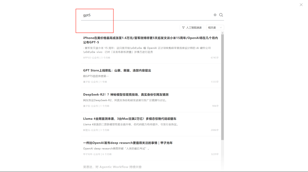This screenshot has width=308, height=172.
Task: Click 甲子光年-公众号 source line
Action: tap(97, 154)
